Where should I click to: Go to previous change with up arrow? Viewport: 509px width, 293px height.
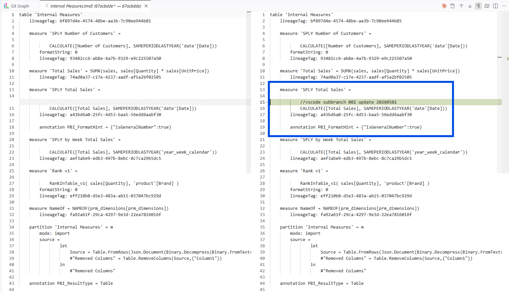coord(461,6)
